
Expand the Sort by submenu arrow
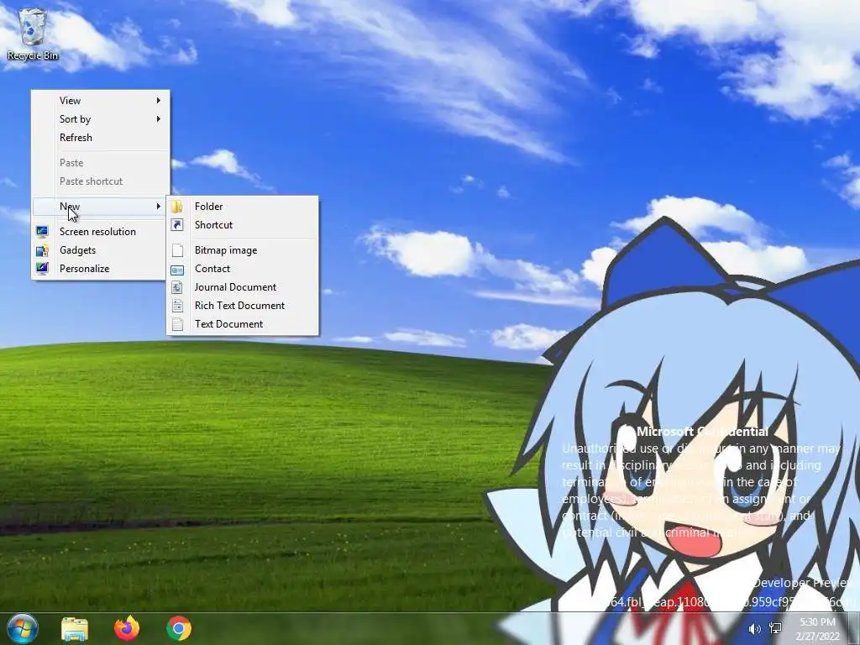coord(158,119)
